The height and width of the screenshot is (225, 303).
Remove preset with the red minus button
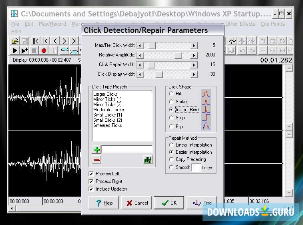pyautogui.click(x=96, y=160)
